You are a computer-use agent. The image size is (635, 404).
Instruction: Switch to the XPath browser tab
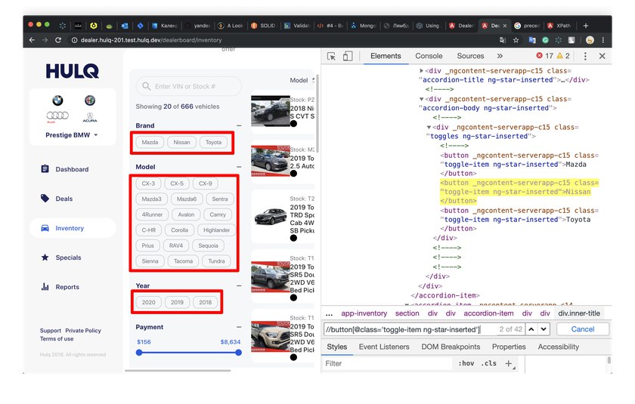coord(559,26)
